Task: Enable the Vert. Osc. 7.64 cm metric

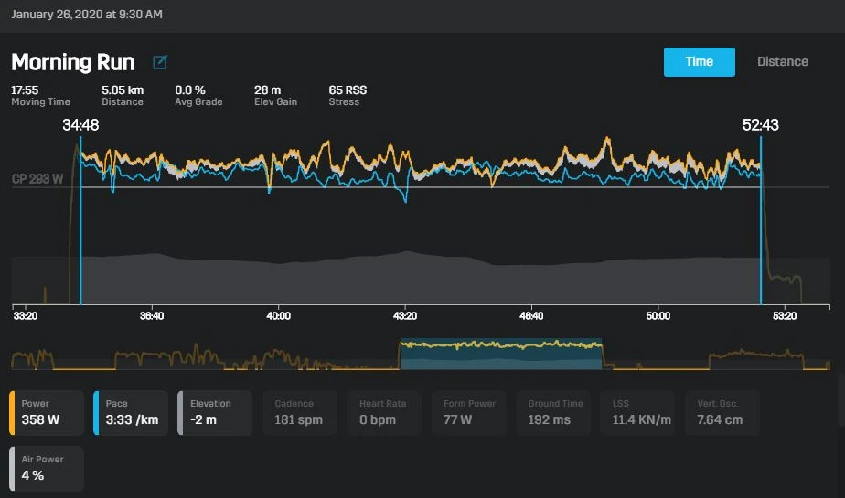Action: (722, 413)
